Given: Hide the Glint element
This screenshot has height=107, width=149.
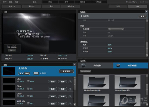Looking at the screenshot, I should [x=53, y=82].
